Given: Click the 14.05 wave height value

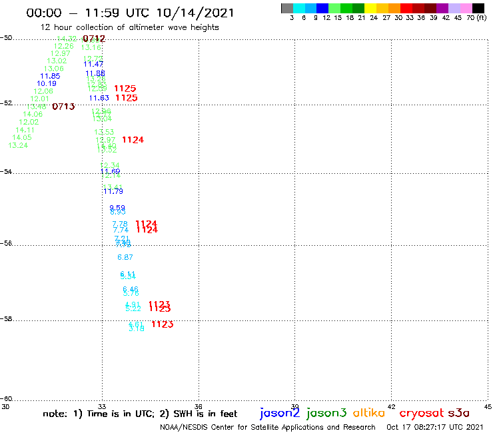Looking at the screenshot, I should 22,137.
